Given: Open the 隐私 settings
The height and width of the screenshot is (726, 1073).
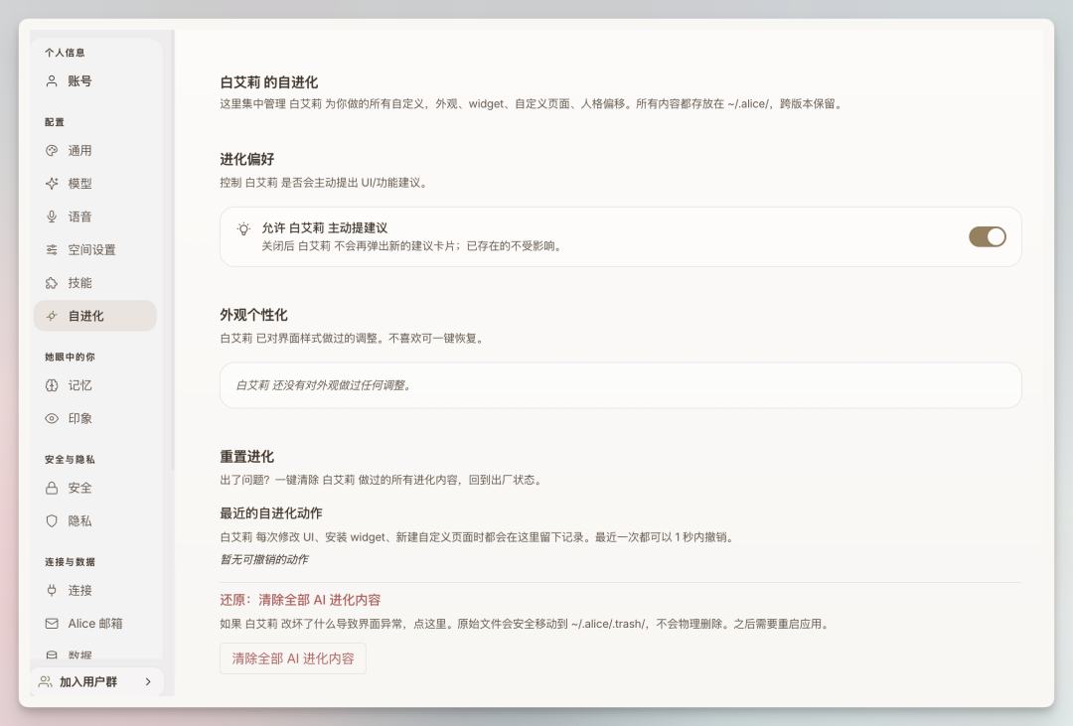Looking at the screenshot, I should [95, 520].
